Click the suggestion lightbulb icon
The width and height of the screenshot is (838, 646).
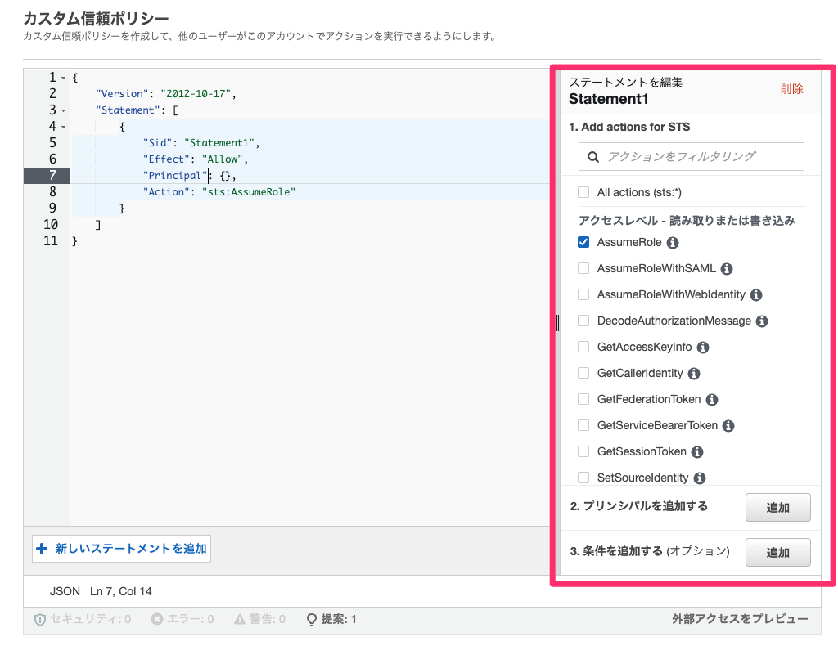(312, 619)
